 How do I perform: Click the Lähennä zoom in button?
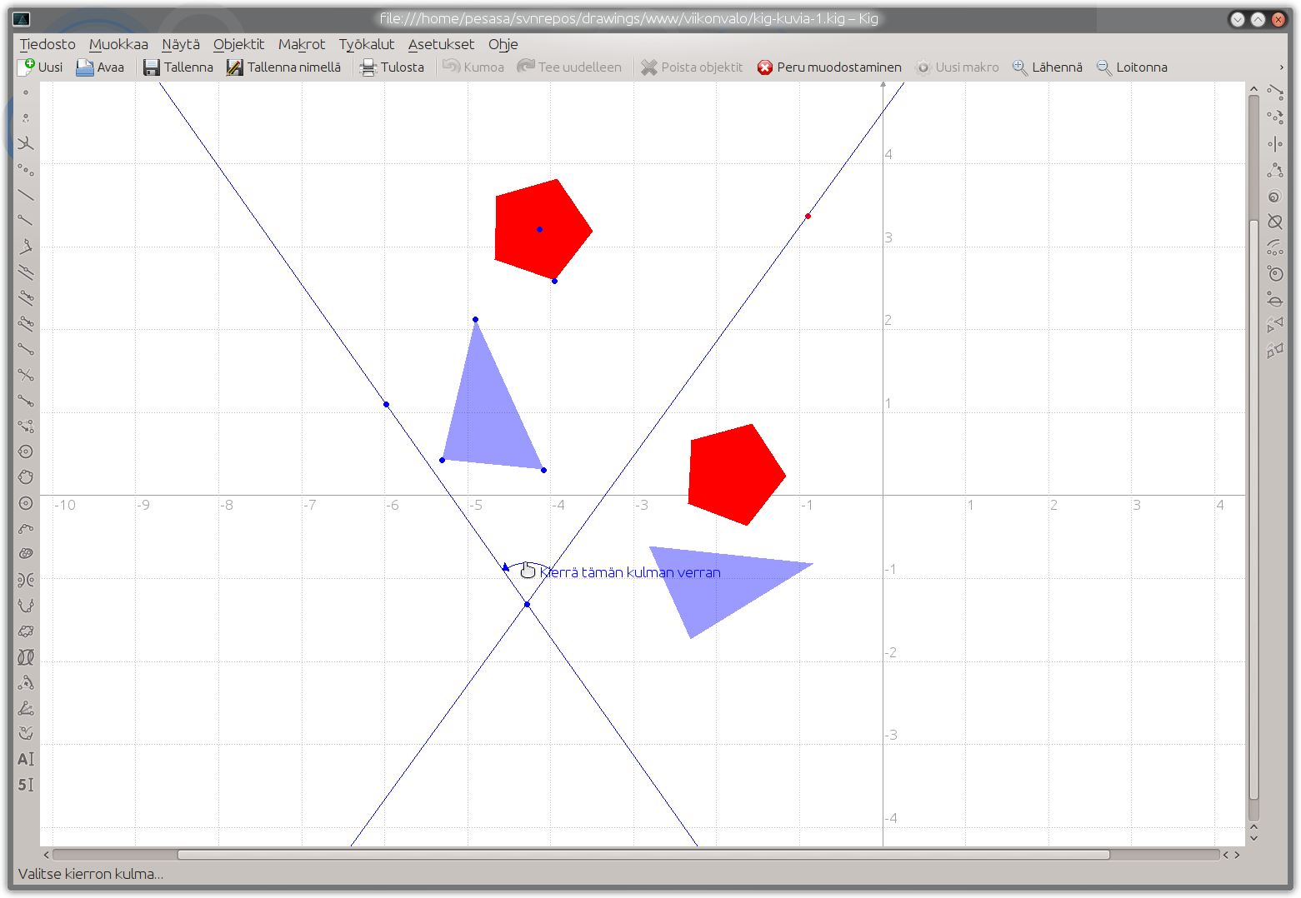(x=1048, y=67)
